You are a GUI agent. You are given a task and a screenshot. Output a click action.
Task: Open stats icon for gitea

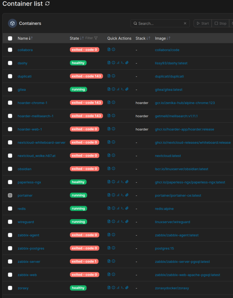point(118,89)
